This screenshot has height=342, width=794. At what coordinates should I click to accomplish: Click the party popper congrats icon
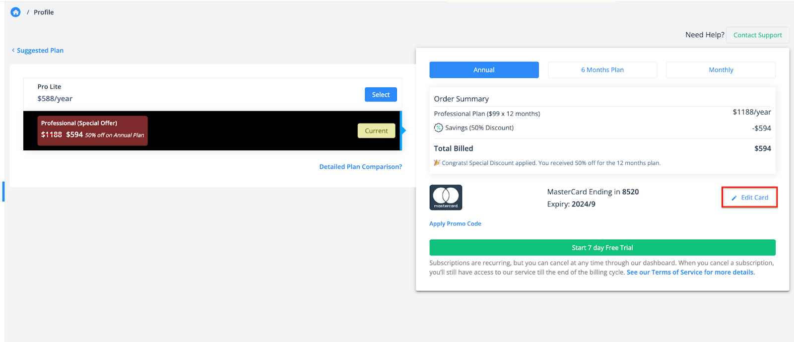tap(437, 162)
